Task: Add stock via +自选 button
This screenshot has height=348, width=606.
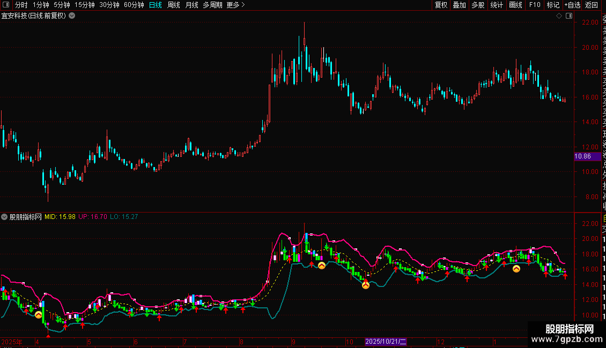Action: click(572, 5)
